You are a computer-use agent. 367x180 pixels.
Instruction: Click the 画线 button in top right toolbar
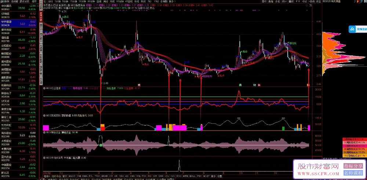pos(291,1)
